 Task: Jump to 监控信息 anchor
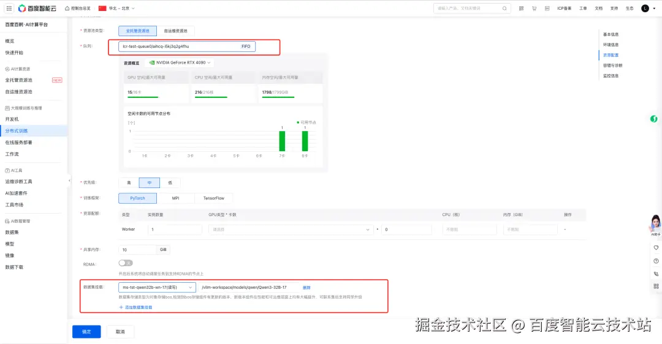pyautogui.click(x=611, y=76)
